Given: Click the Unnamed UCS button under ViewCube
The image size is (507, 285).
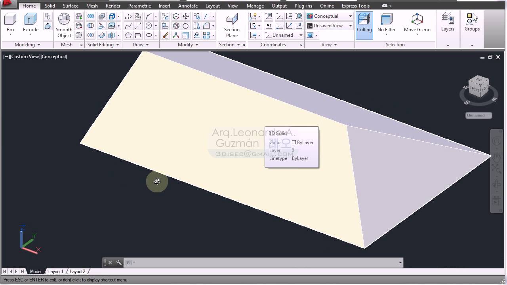Looking at the screenshot, I should [x=478, y=115].
